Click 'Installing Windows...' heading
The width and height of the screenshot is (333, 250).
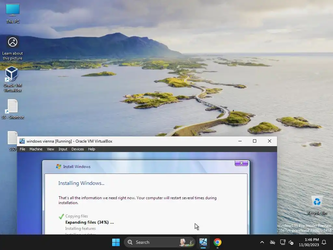pos(81,183)
